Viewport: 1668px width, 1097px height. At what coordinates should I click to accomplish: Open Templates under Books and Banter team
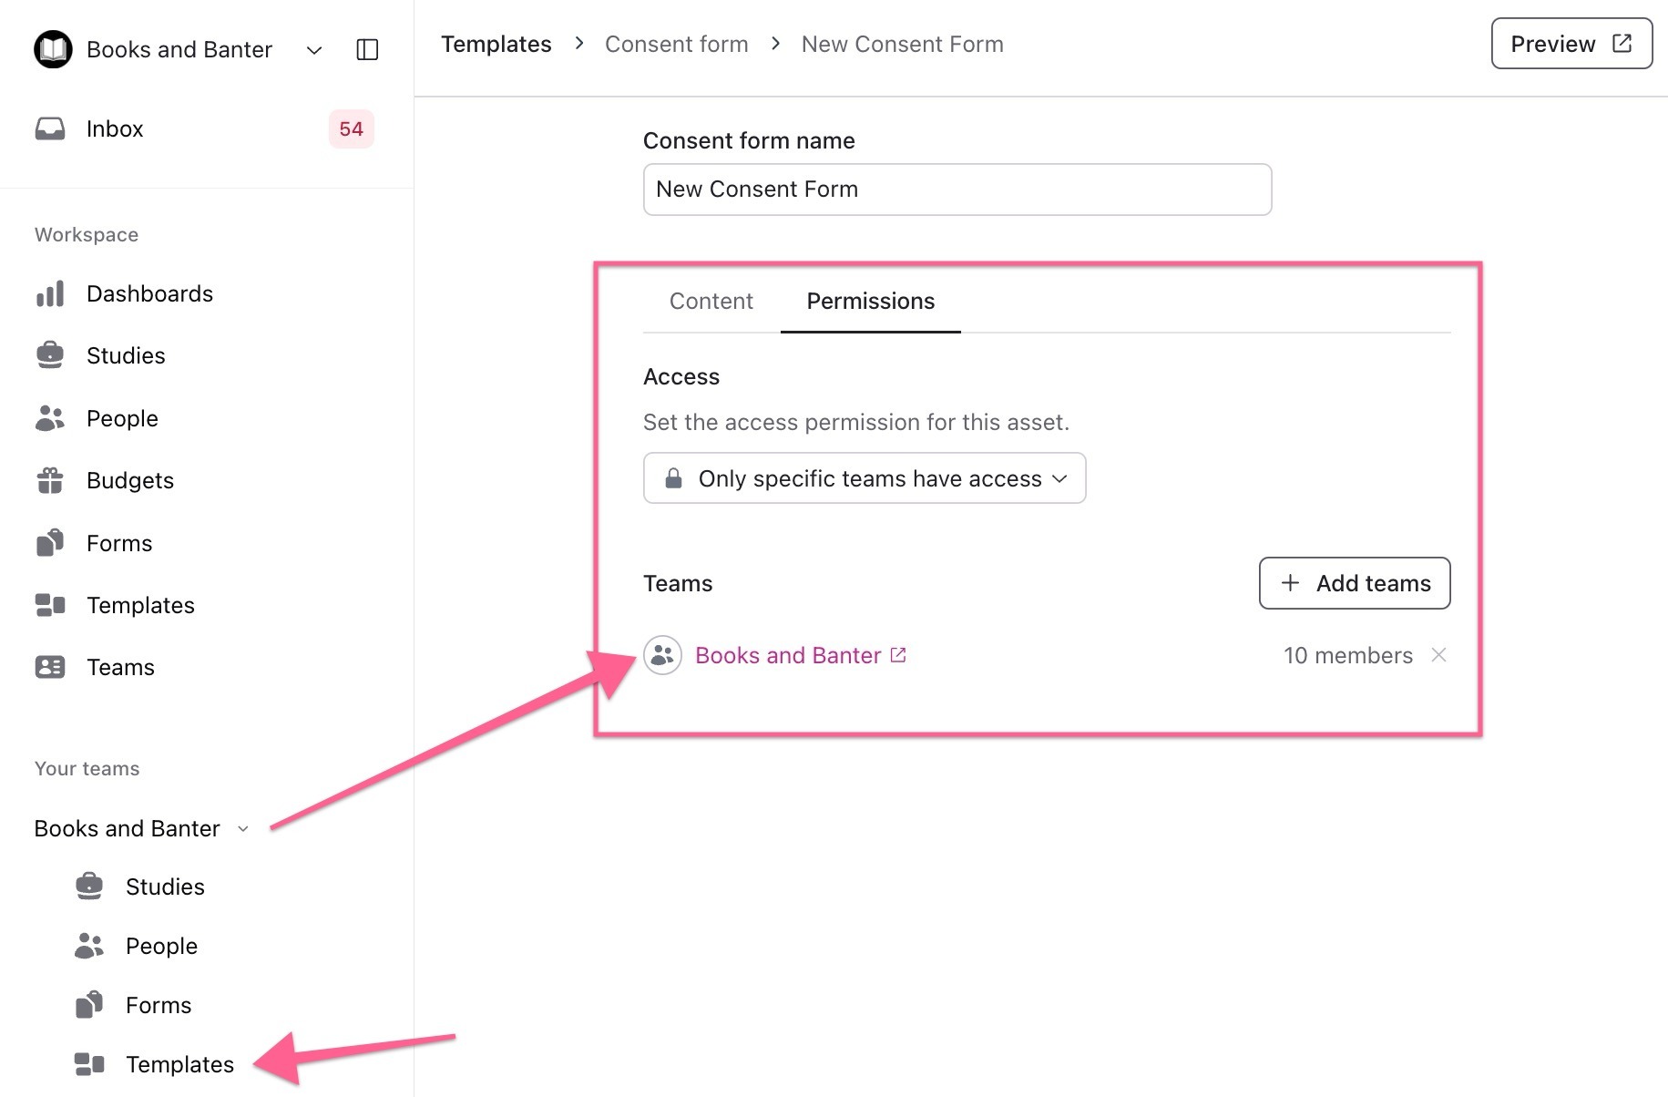(179, 1064)
